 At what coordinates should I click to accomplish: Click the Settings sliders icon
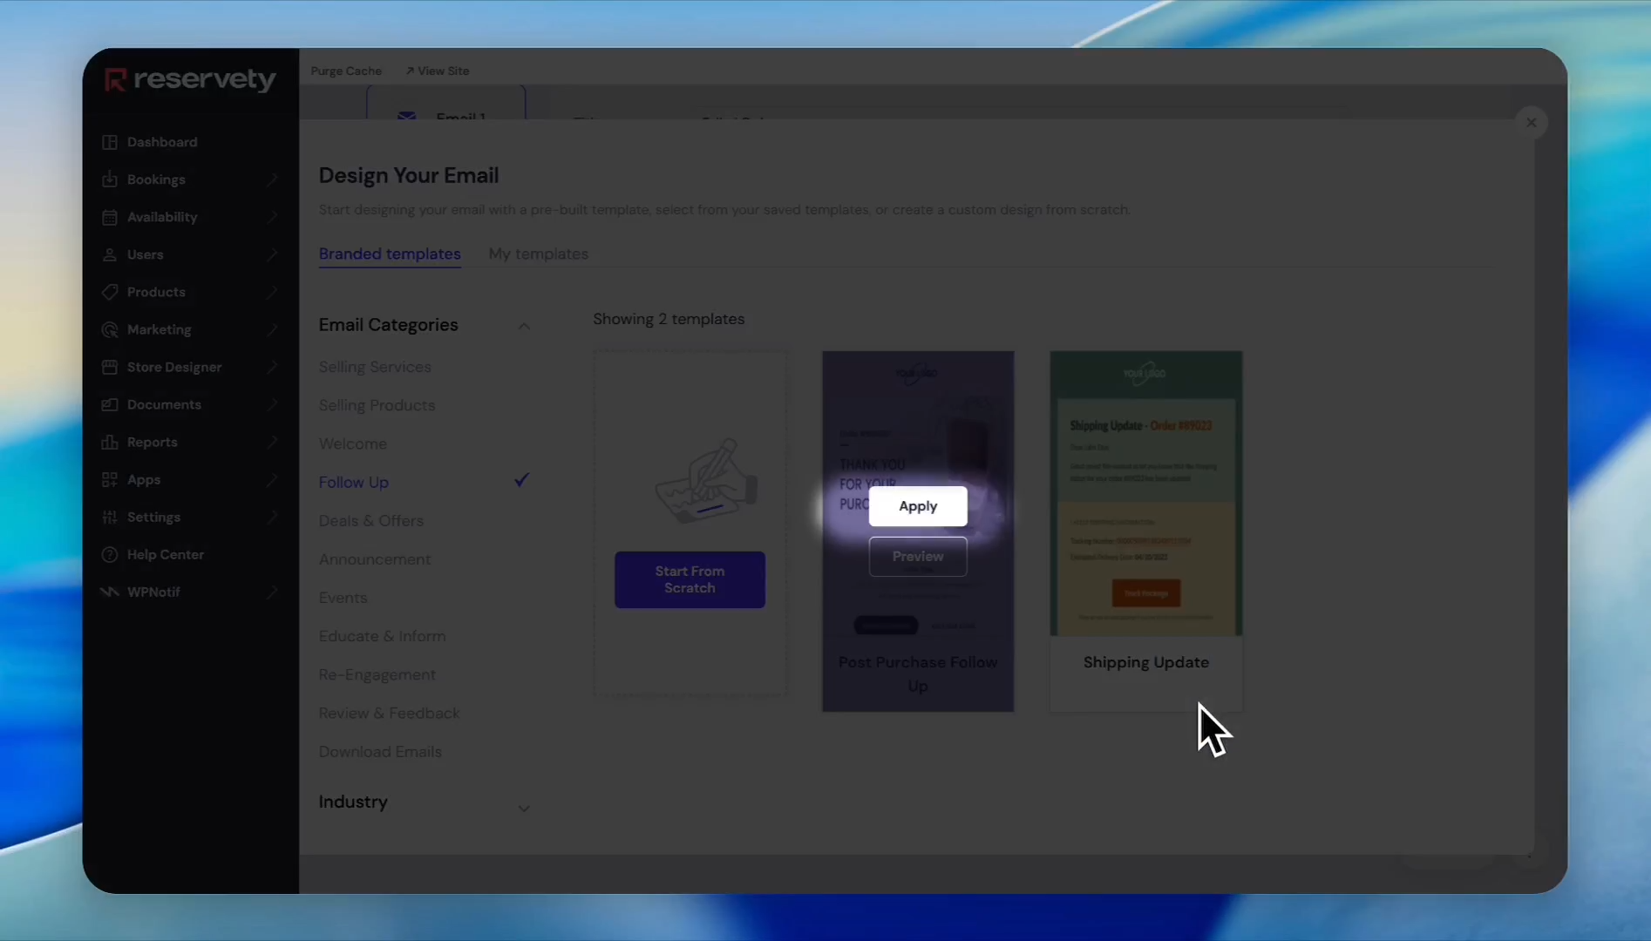point(110,517)
